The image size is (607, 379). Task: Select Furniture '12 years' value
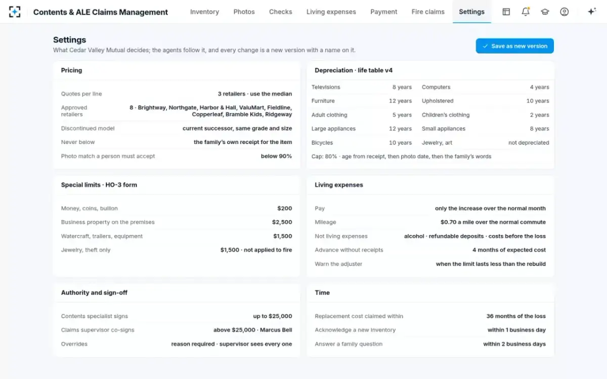(x=401, y=101)
